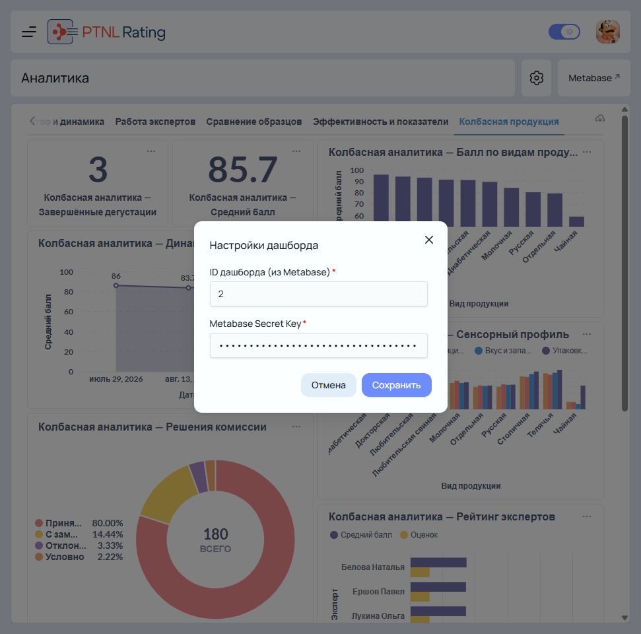Click Ершов Павел expert row label
The height and width of the screenshot is (634, 641).
378,591
